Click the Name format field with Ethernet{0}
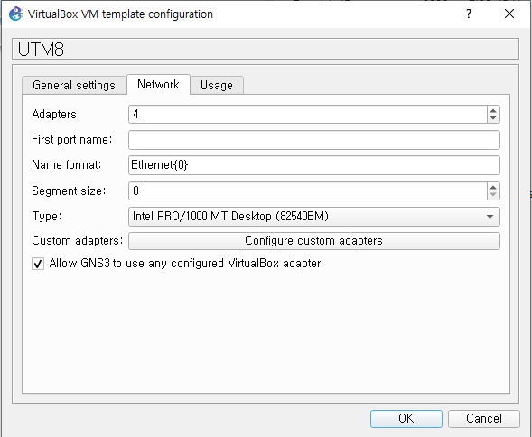 (x=313, y=165)
